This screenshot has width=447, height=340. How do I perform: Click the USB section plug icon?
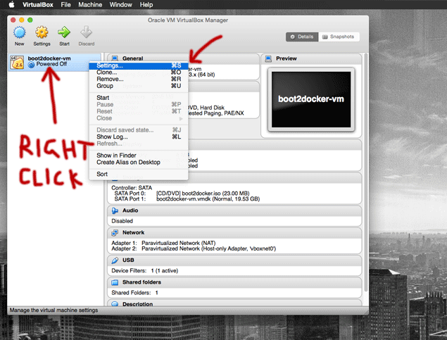115,260
